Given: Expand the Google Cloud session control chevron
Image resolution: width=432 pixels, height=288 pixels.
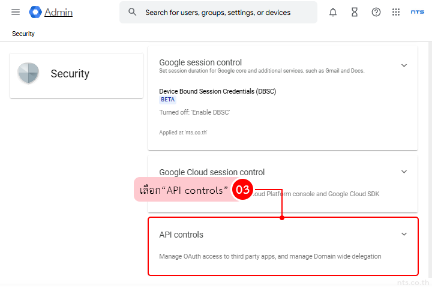Looking at the screenshot, I should pyautogui.click(x=404, y=172).
